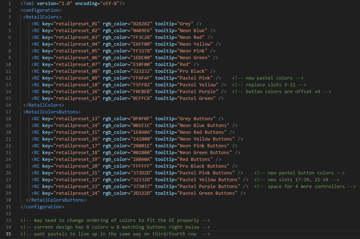Click the comment "button colors are offset +4"
The height and width of the screenshot is (239, 360).
coord(281,92)
